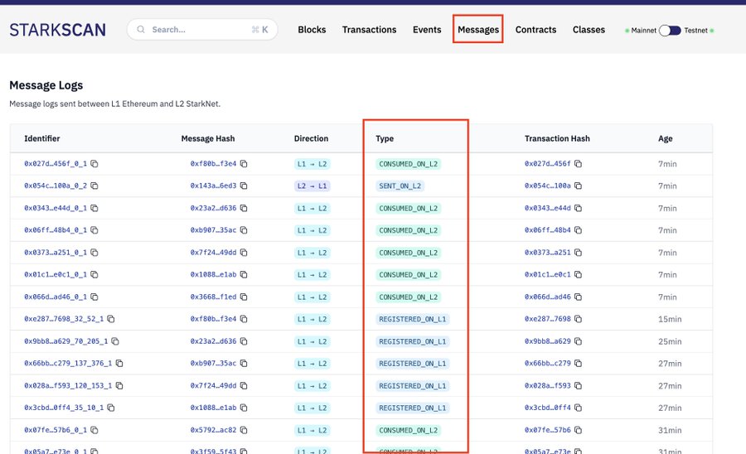Open the Contracts page
The image size is (746, 454).
[535, 30]
